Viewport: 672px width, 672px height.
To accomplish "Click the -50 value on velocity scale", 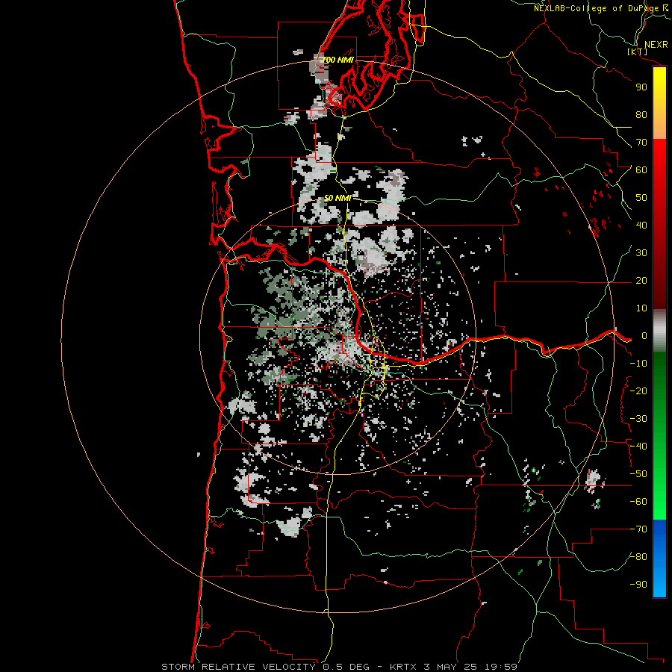I will tap(638, 474).
